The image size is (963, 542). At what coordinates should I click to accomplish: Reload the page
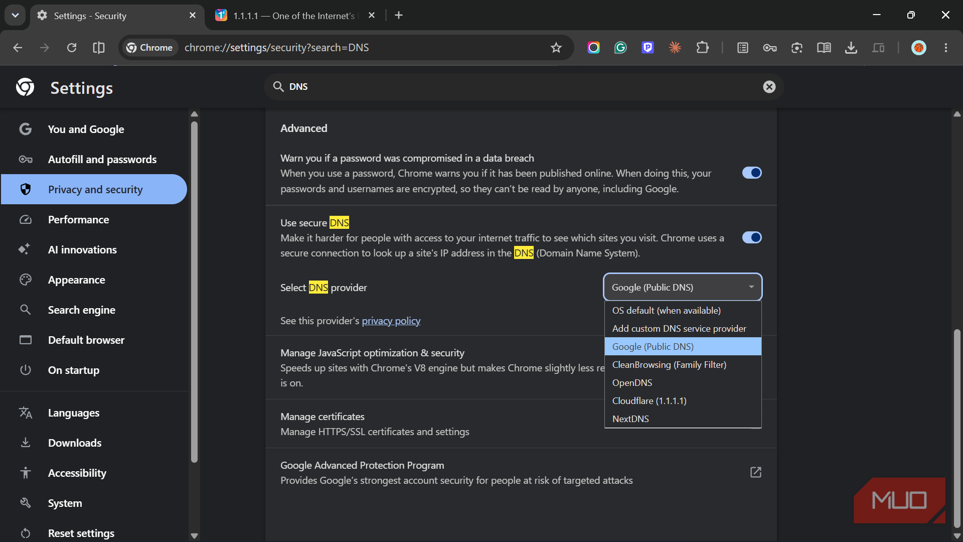72,48
